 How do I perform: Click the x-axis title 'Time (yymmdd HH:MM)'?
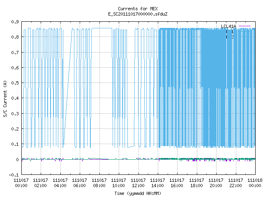point(138,193)
